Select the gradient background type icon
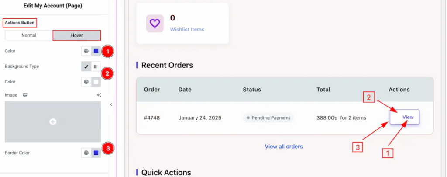 coord(96,67)
